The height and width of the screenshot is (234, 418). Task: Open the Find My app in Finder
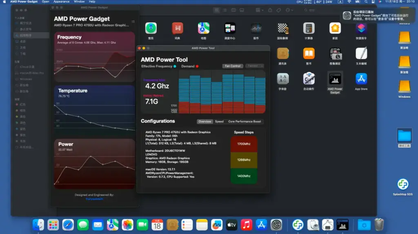[151, 28]
